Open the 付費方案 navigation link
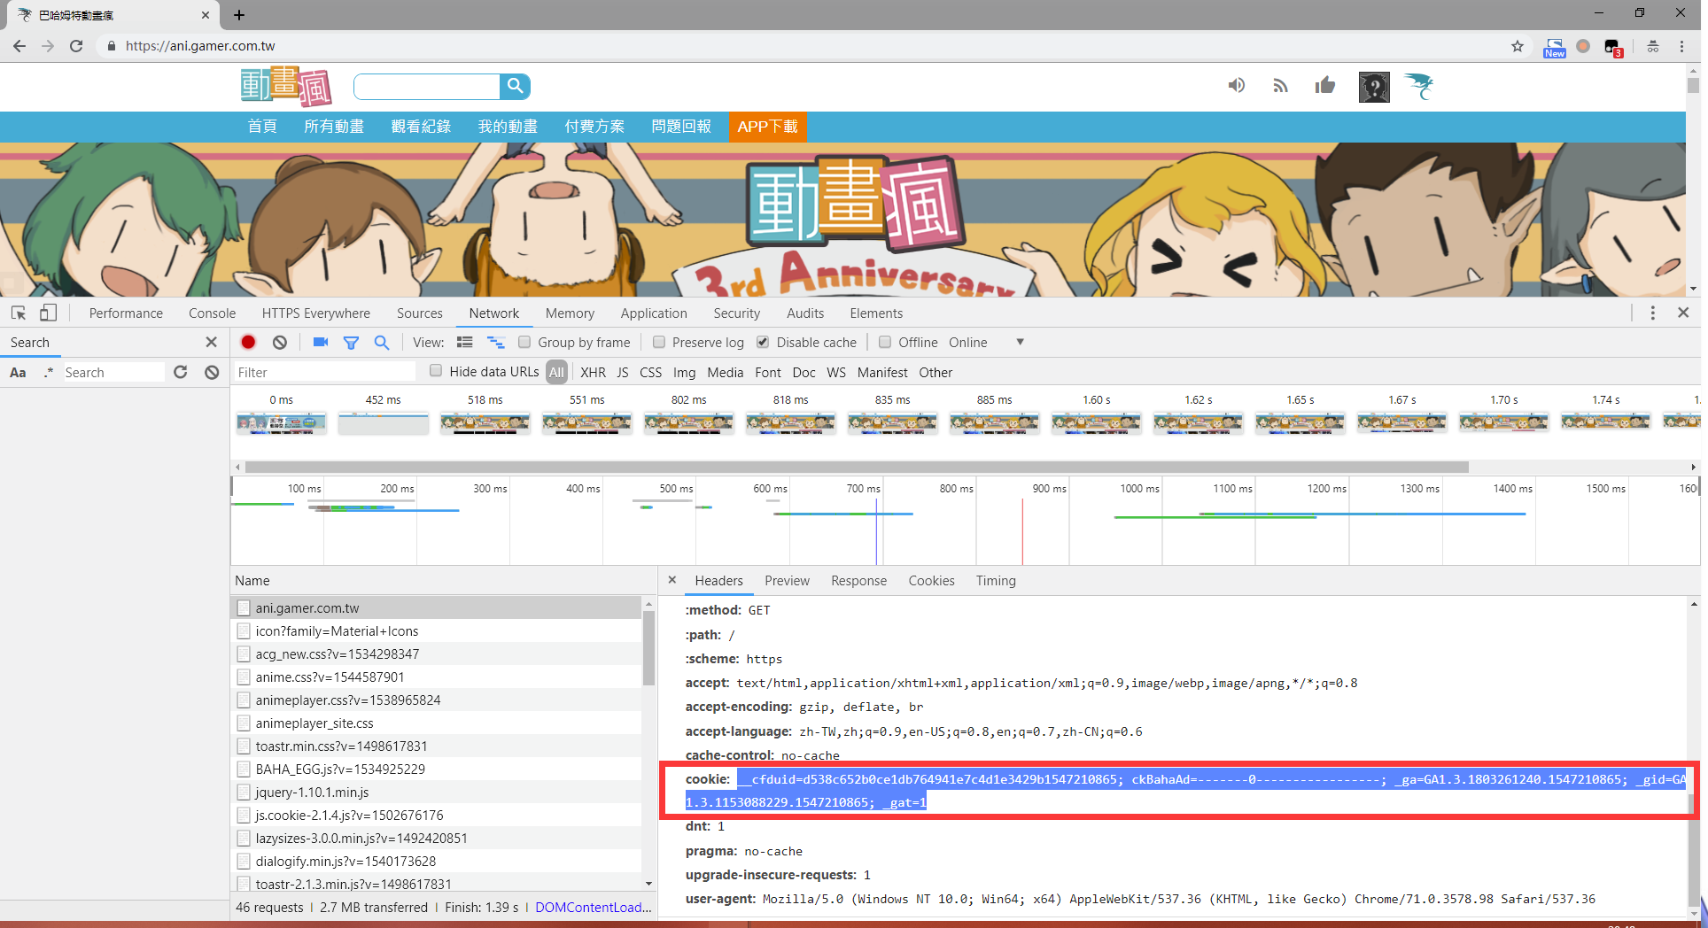Image resolution: width=1708 pixels, height=928 pixels. (594, 127)
